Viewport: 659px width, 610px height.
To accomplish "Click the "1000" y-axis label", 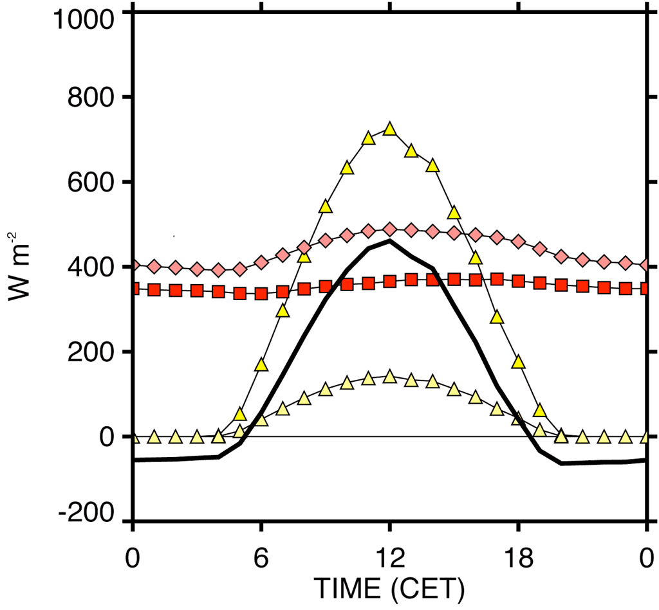I will [x=85, y=19].
